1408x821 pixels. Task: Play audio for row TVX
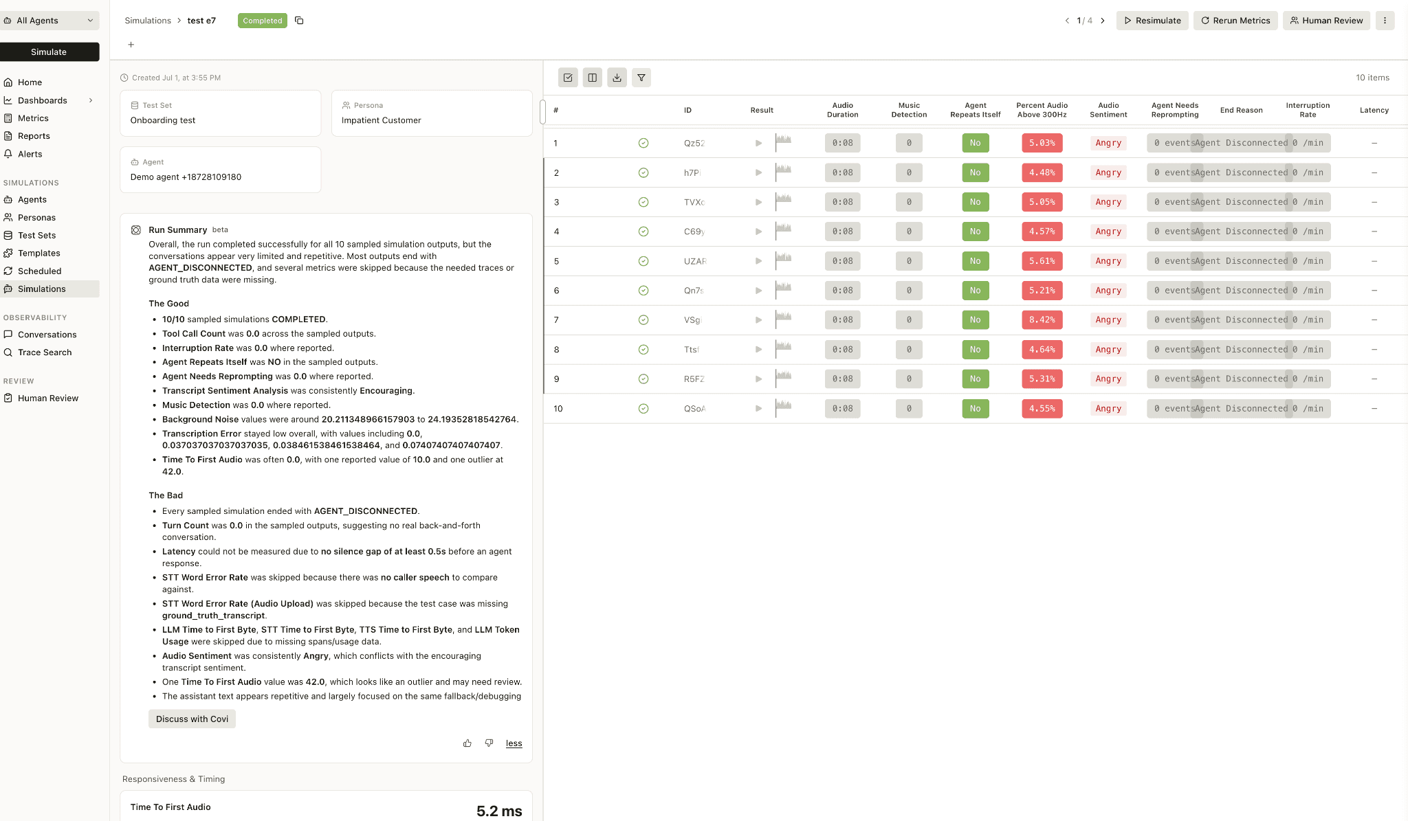click(758, 202)
